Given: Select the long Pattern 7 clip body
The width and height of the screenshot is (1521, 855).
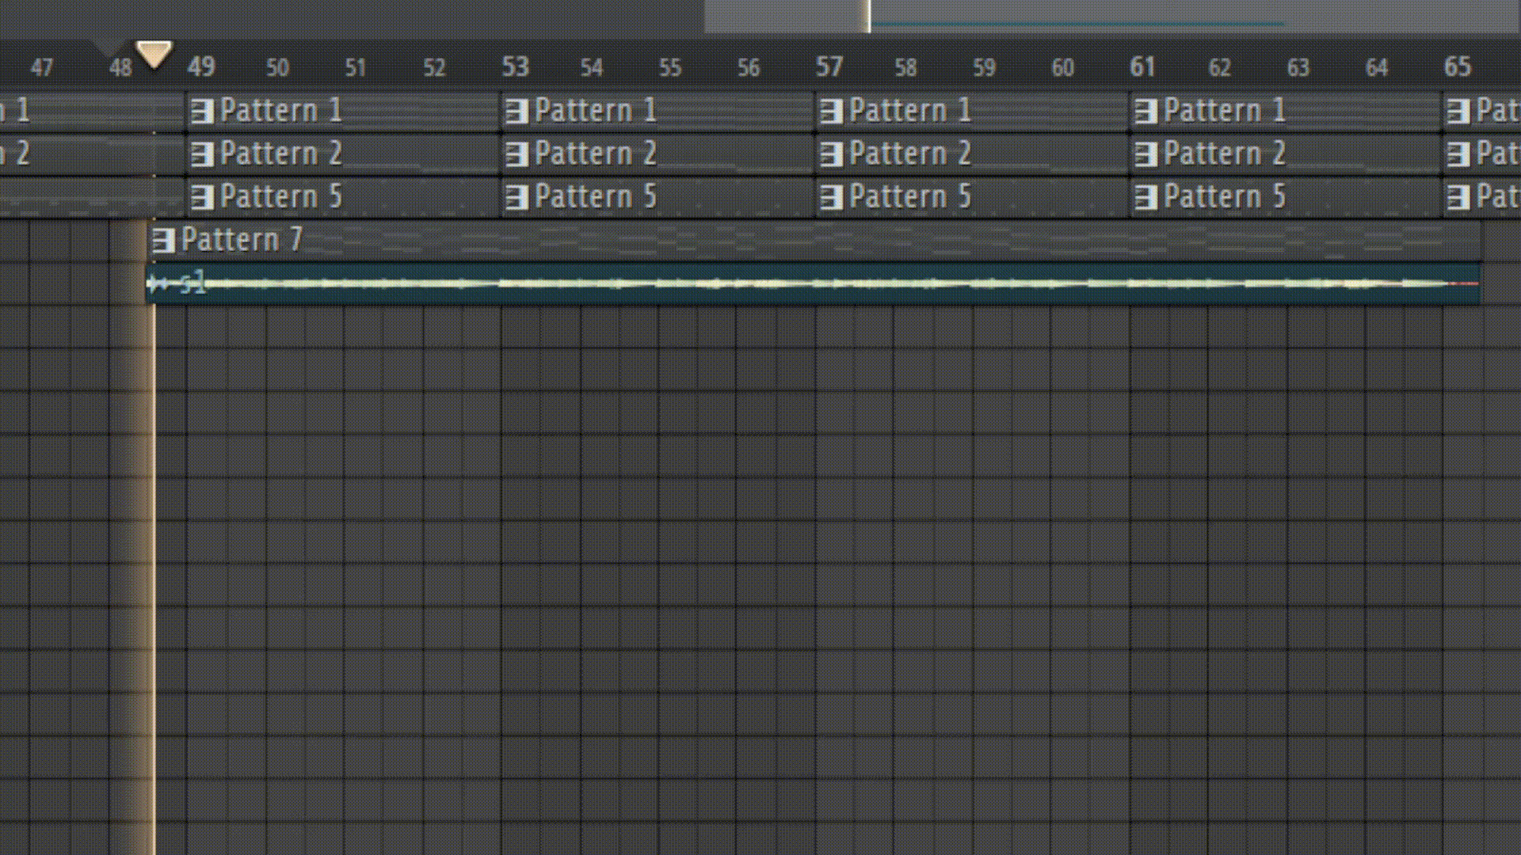Looking at the screenshot, I should pyautogui.click(x=792, y=240).
